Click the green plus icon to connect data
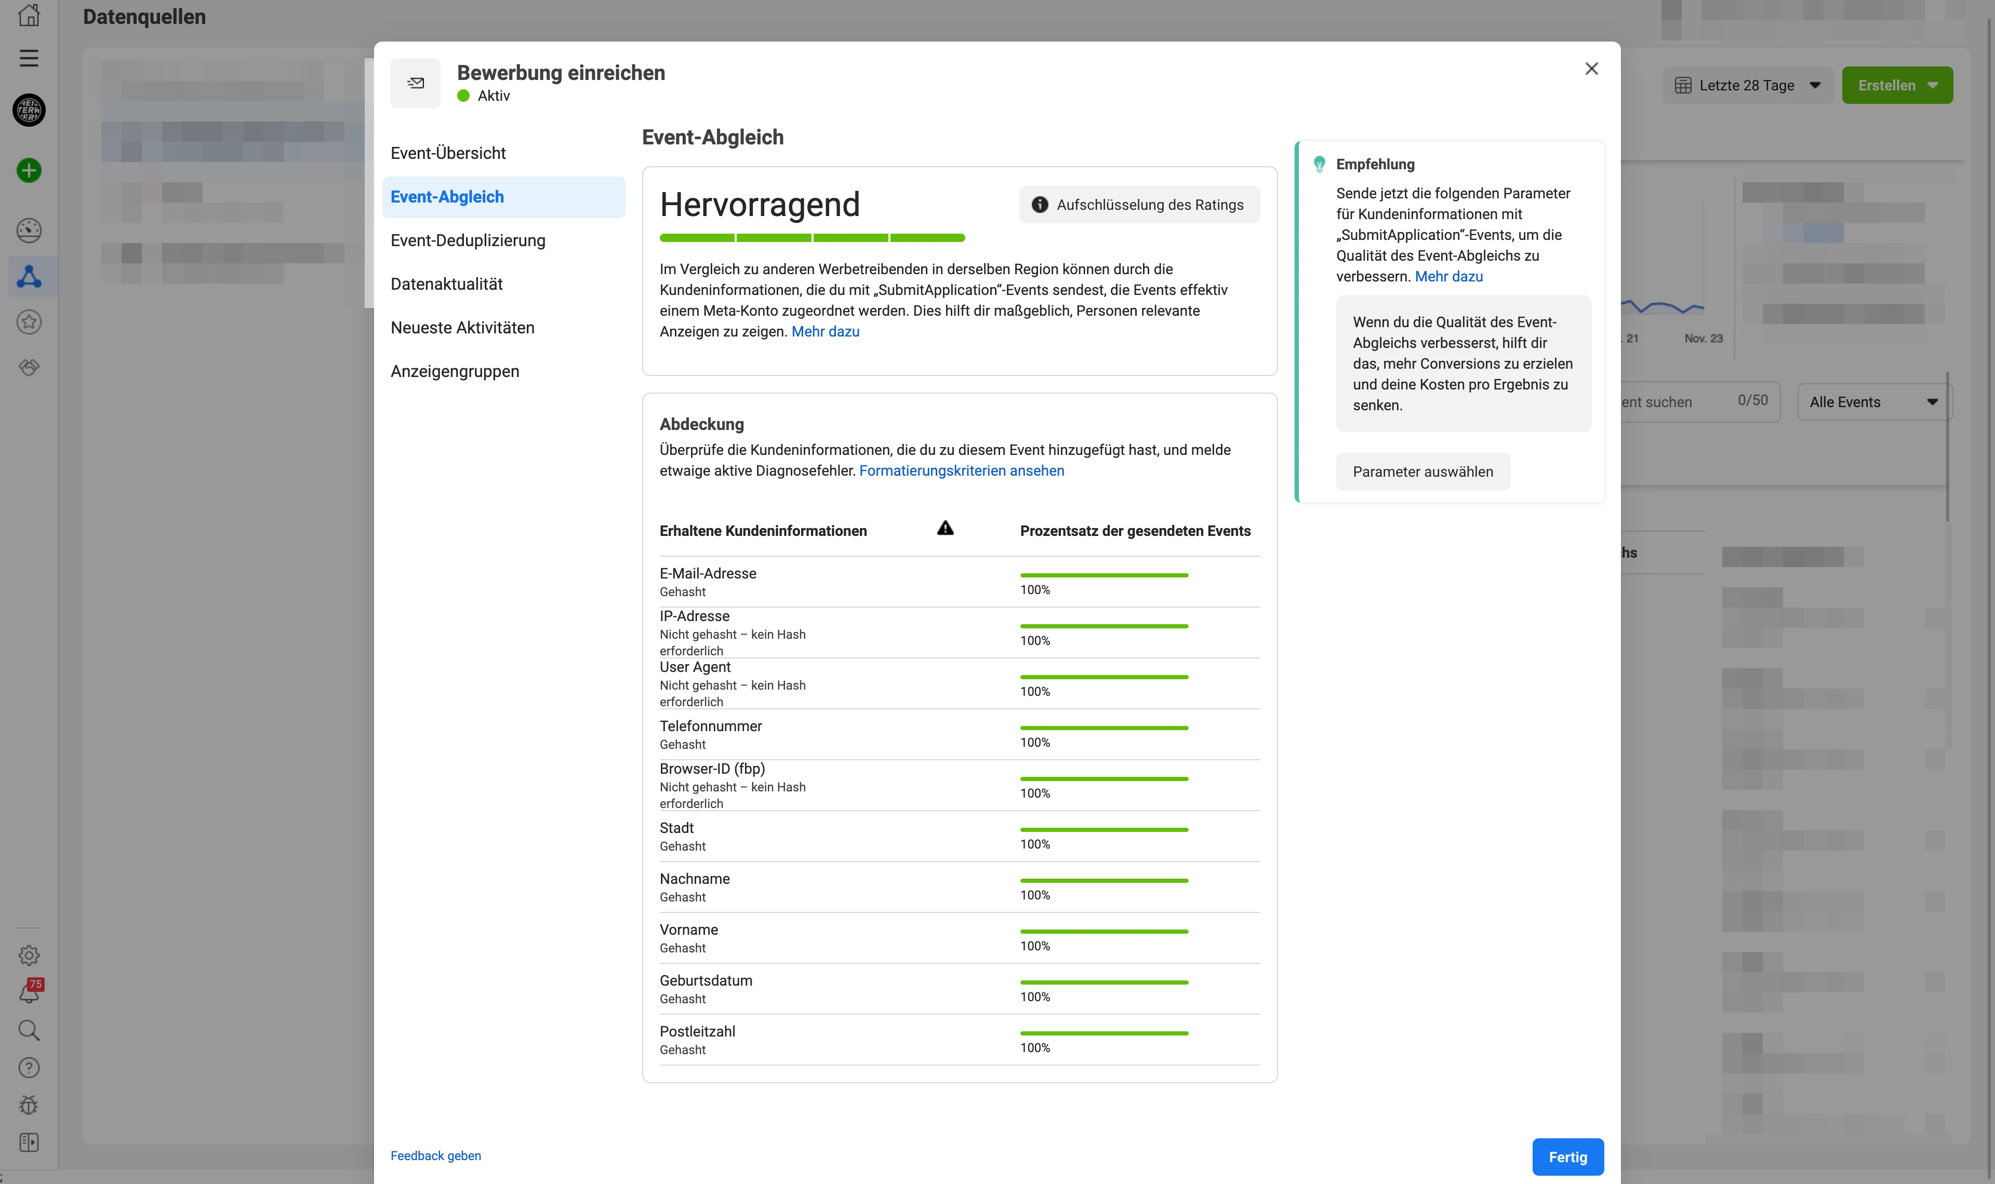Image resolution: width=1995 pixels, height=1184 pixels. pyautogui.click(x=29, y=170)
